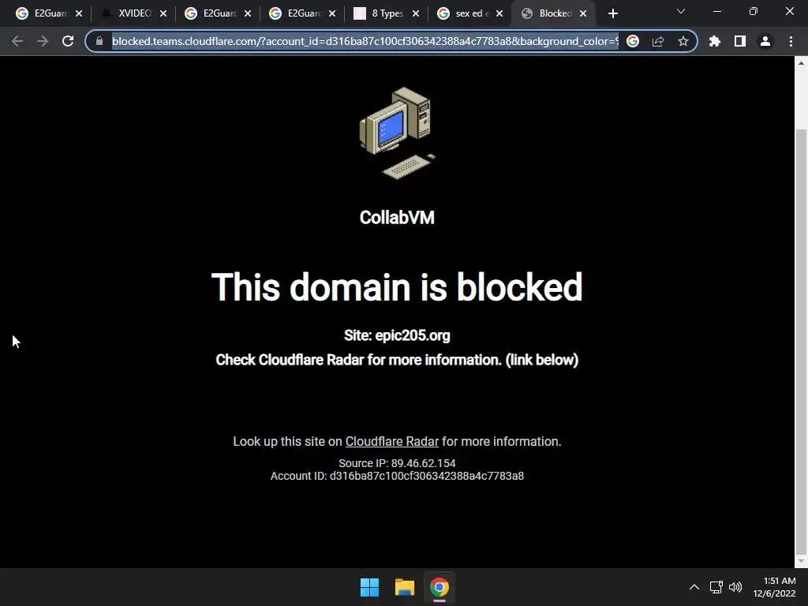Open a new tab with the plus button
The height and width of the screenshot is (606, 808).
coord(612,13)
